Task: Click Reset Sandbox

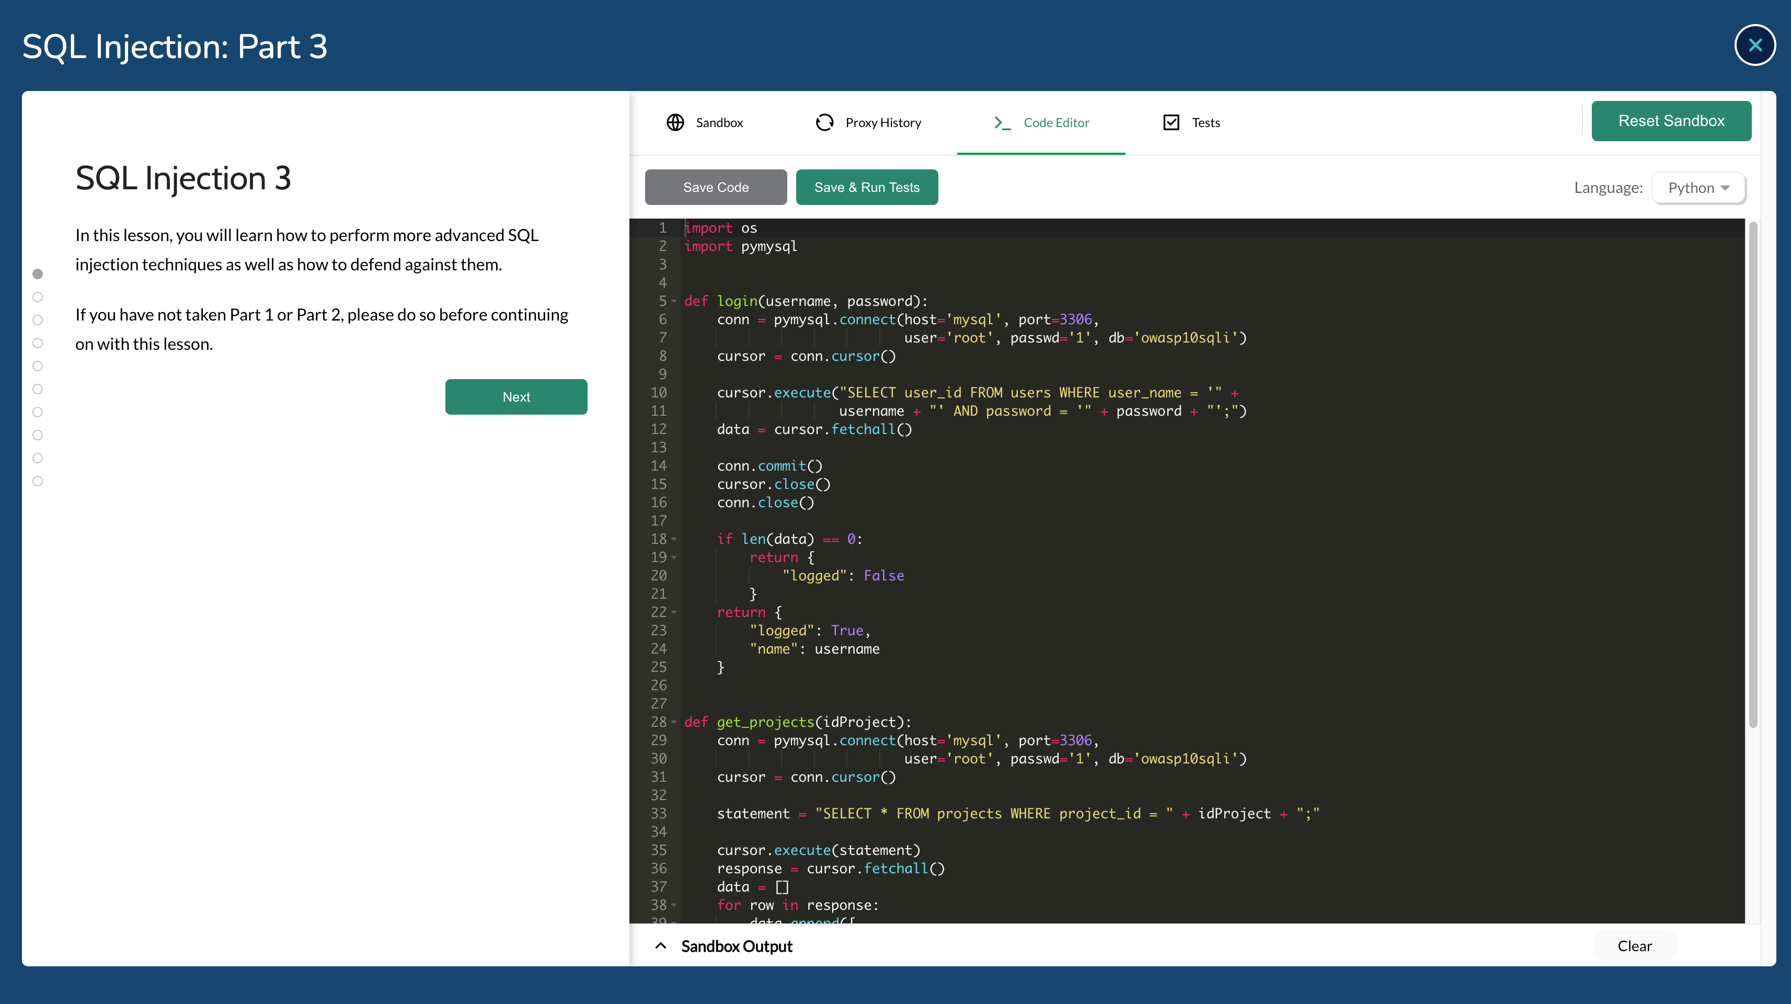Action: [1671, 121]
